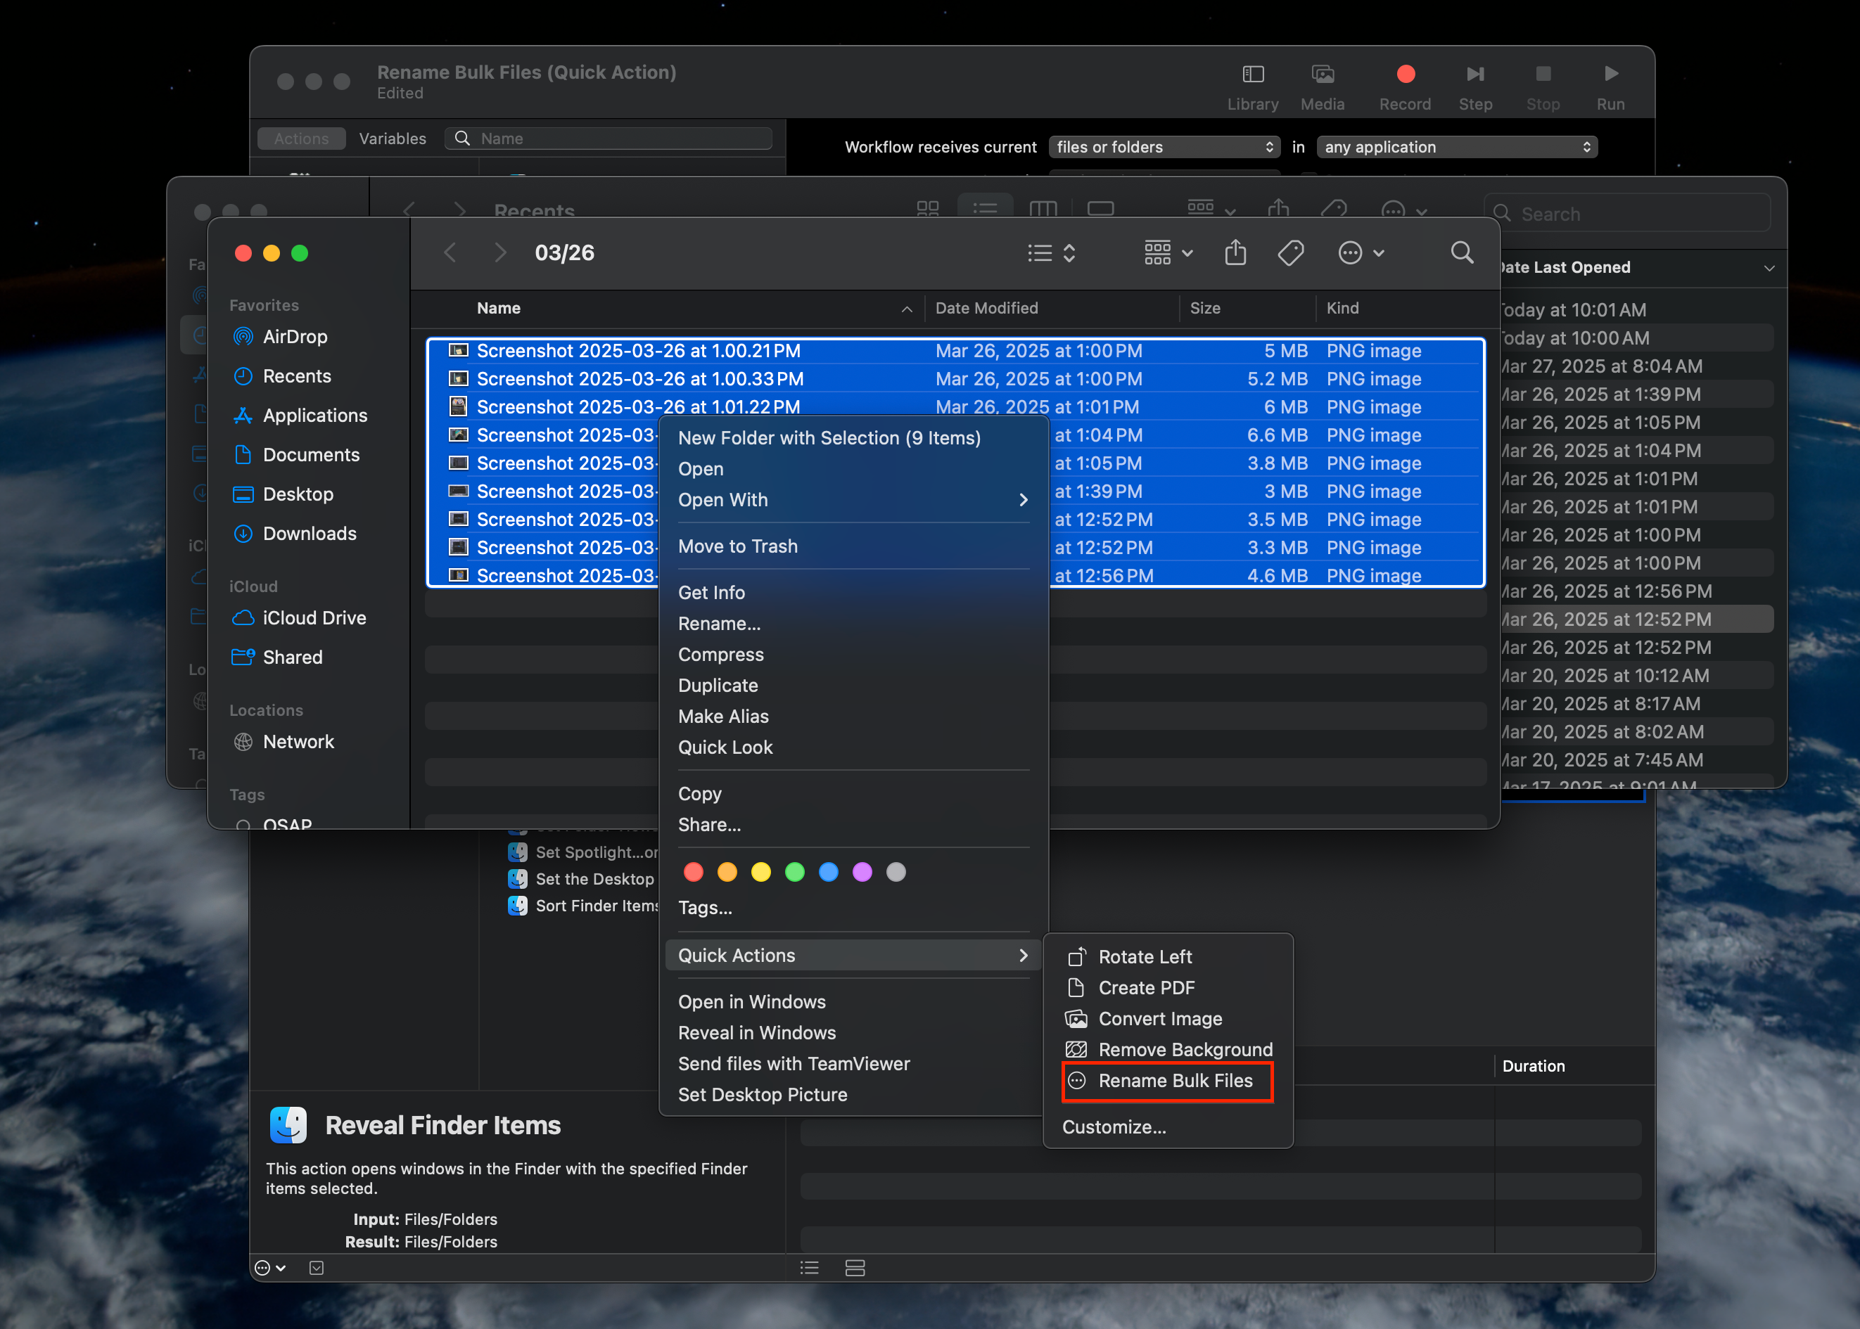Viewport: 1860px width, 1329px height.
Task: Select Rename Bulk Files quick action
Action: 1168,1081
